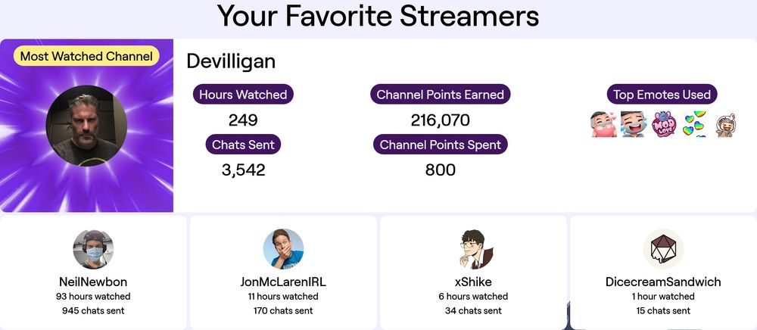Click the Channel Points Spent badge
Screen dimensions: 757x330
[440, 144]
